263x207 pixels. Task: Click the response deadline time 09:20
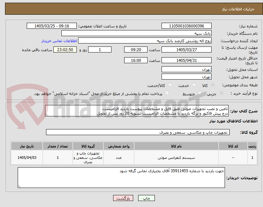(x=136, y=50)
